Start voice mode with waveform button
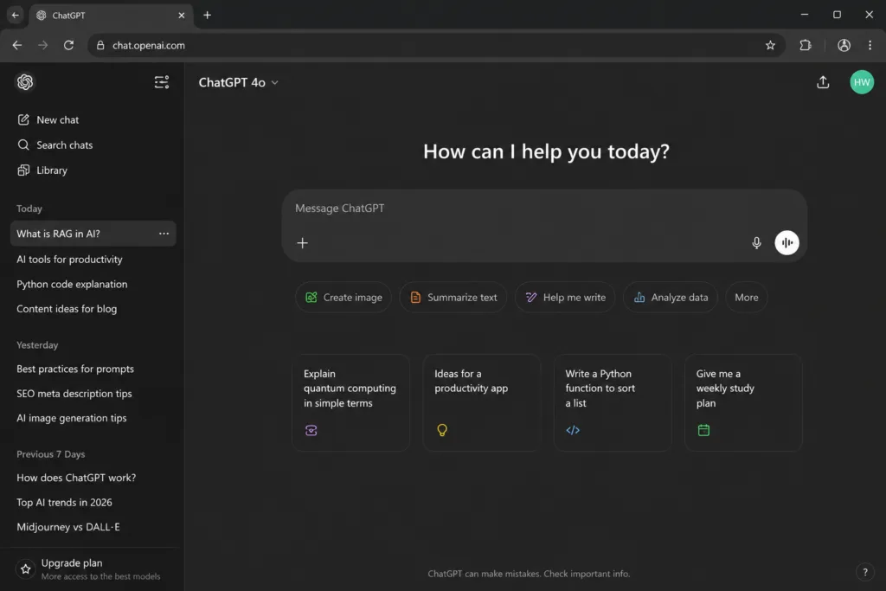Image resolution: width=886 pixels, height=591 pixels. tap(786, 243)
